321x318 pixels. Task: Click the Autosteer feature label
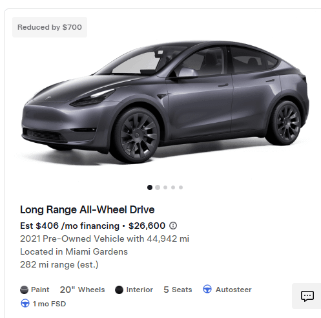click(x=234, y=290)
